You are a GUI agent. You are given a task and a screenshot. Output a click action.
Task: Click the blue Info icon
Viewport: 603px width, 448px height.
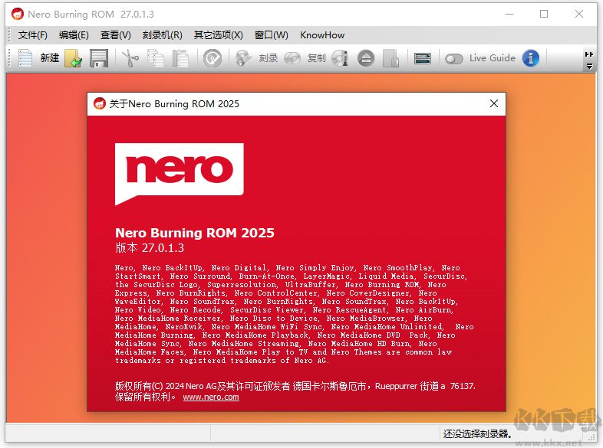coord(531,58)
